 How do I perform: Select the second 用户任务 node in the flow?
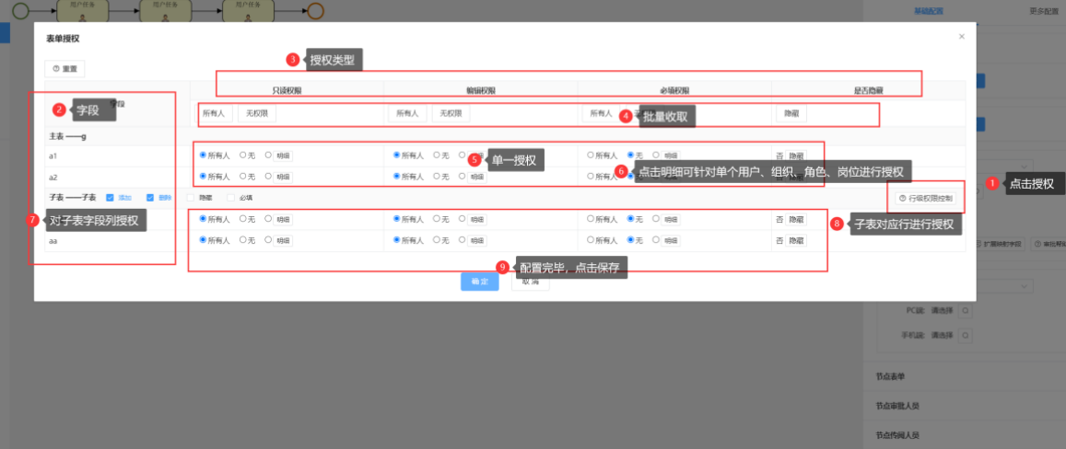(x=163, y=11)
